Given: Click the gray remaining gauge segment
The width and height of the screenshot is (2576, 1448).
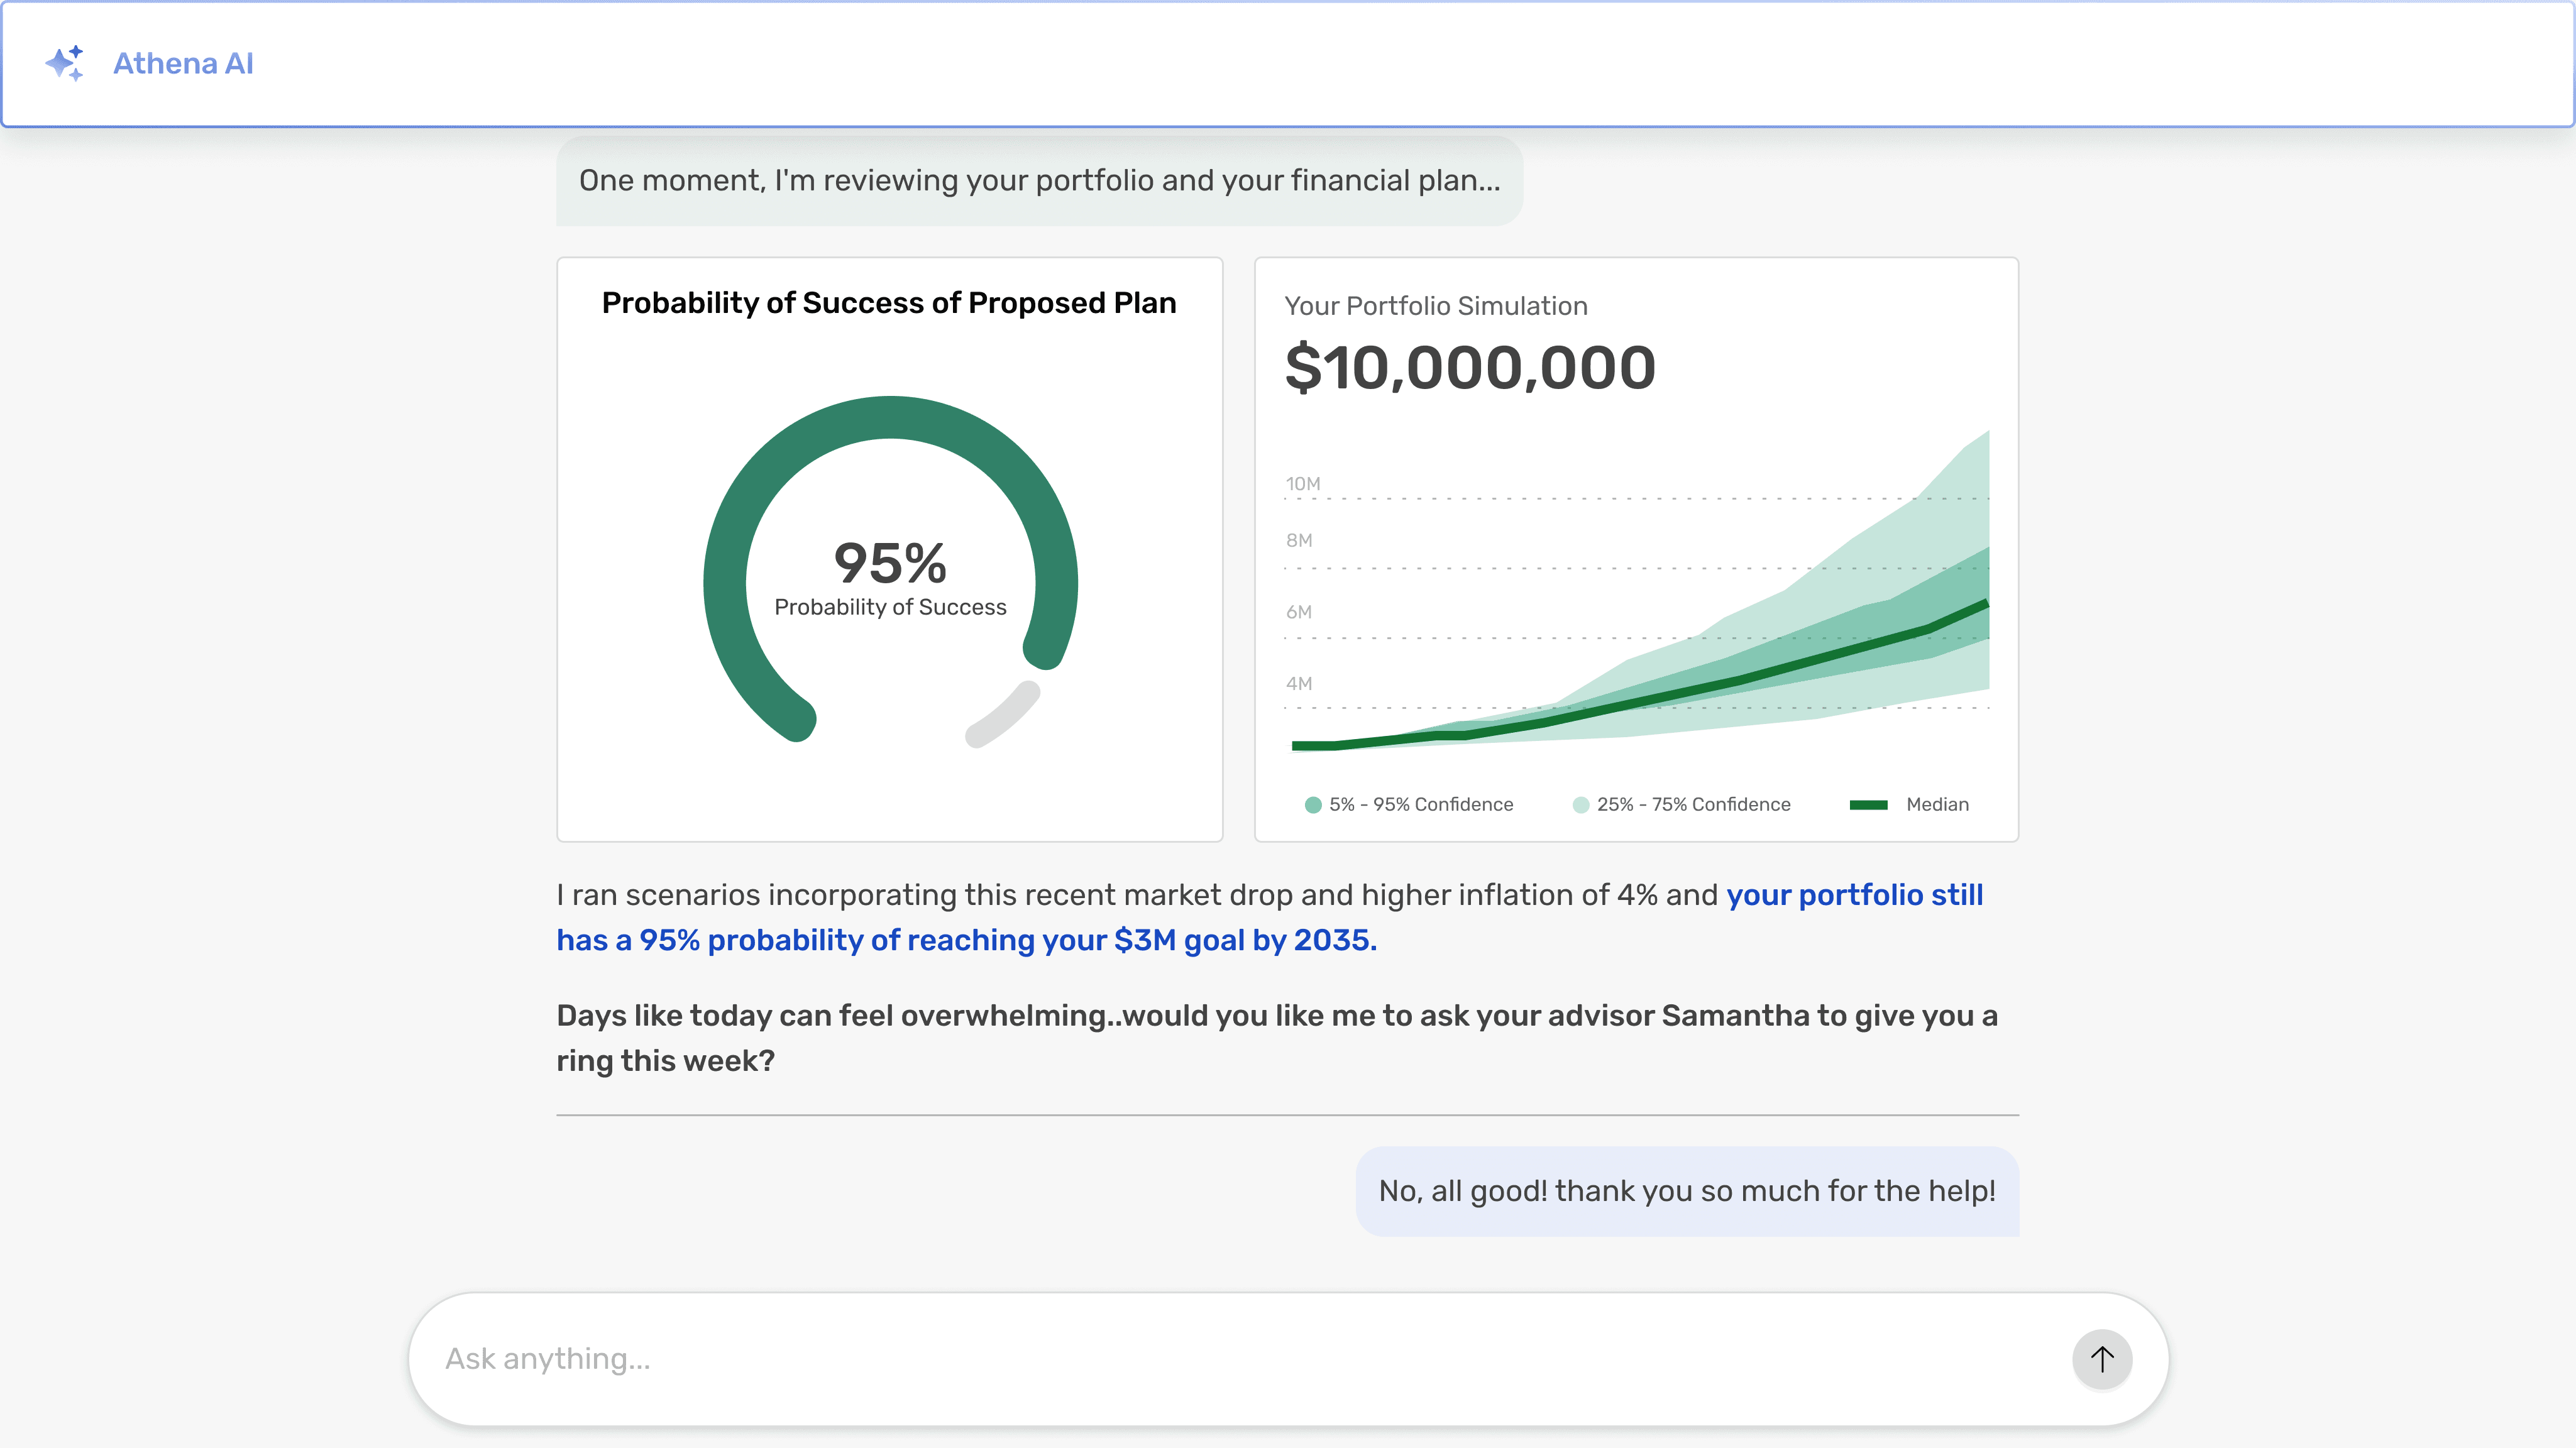Looking at the screenshot, I should coord(1002,714).
